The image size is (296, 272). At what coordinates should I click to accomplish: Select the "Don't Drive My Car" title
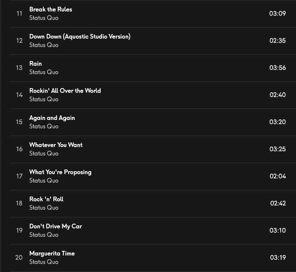click(56, 226)
